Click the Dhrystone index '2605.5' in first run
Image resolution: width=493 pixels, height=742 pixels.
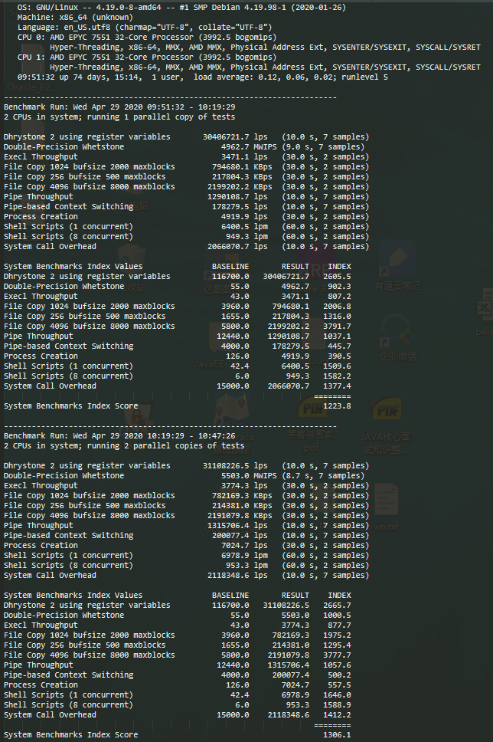tap(337, 277)
